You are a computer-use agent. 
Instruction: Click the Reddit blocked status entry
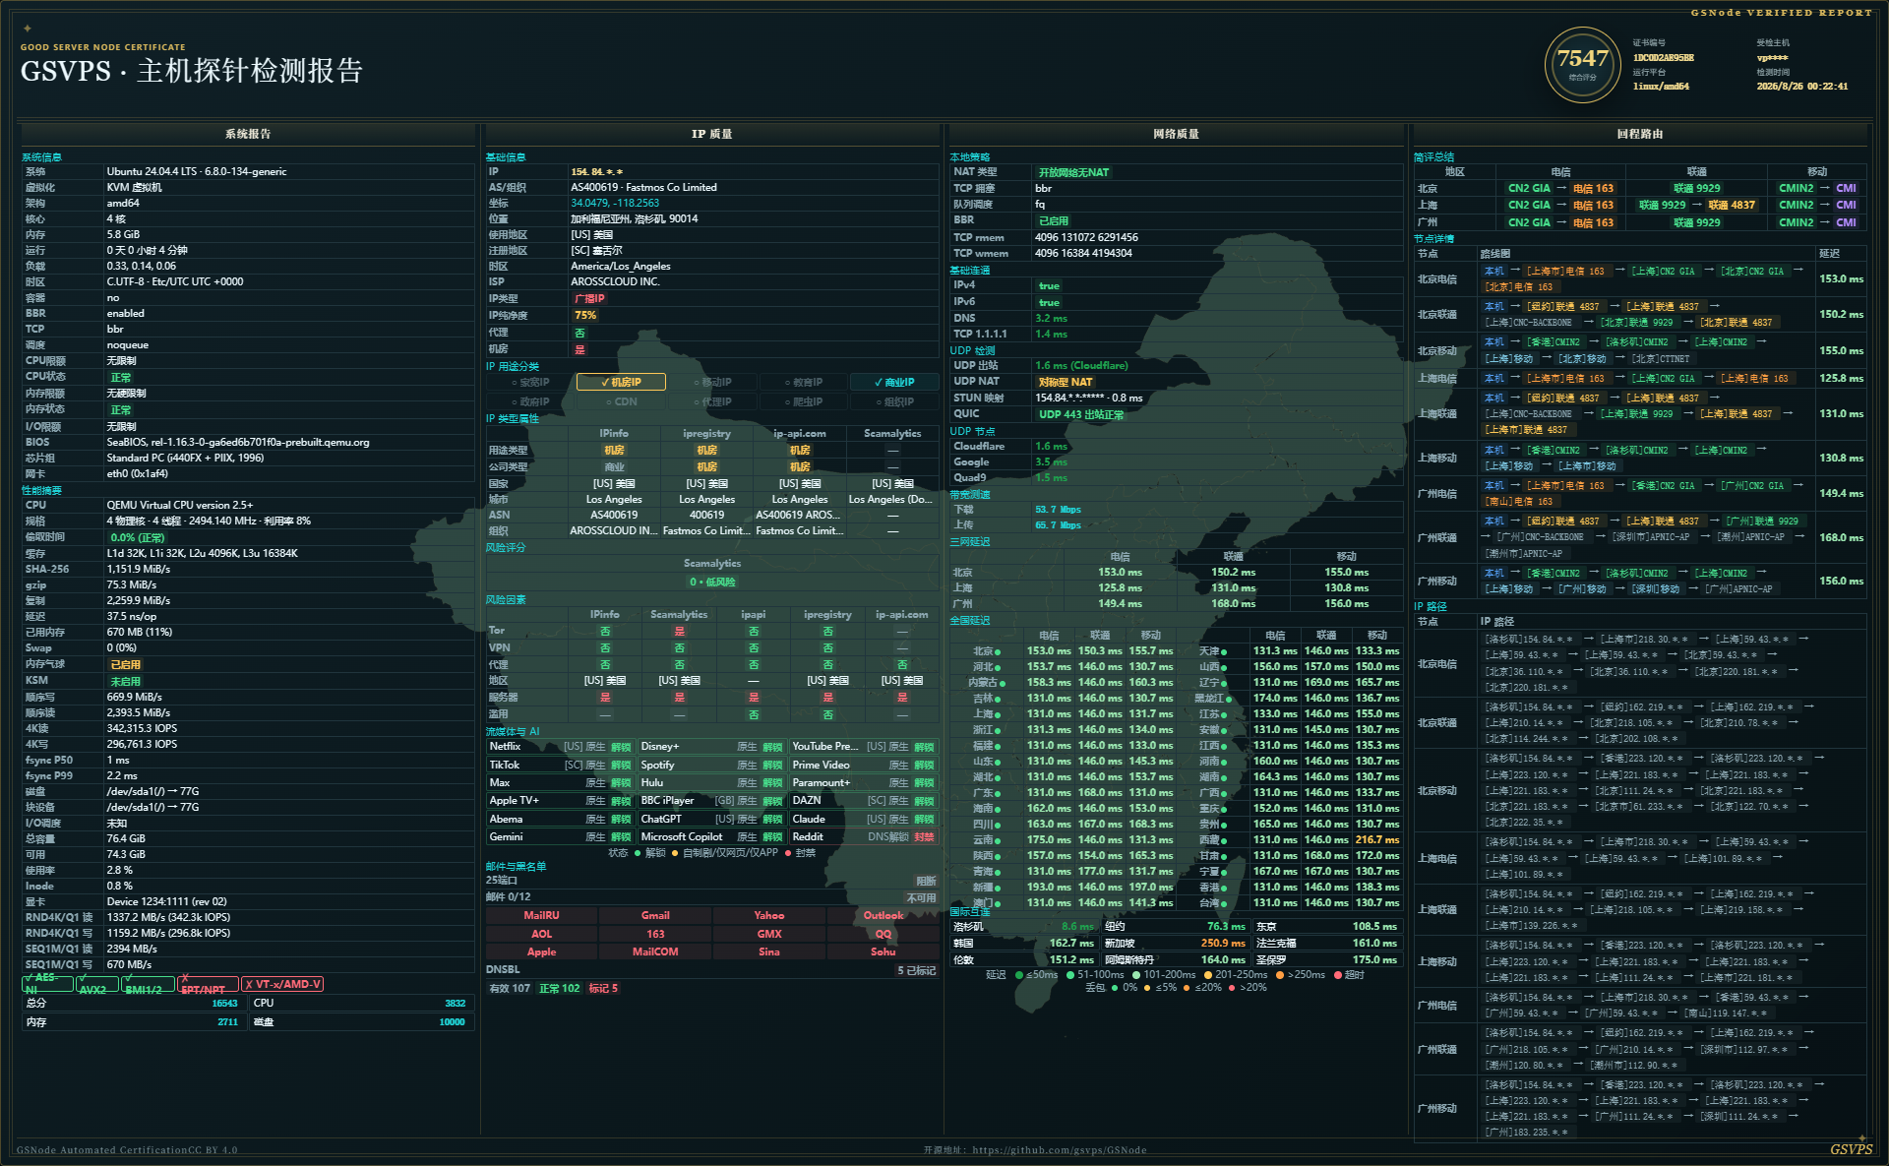click(864, 837)
